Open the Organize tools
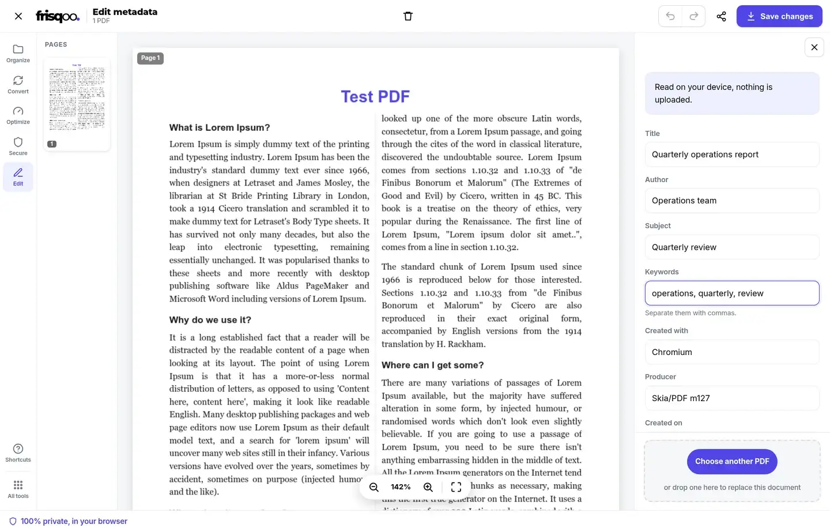 click(x=18, y=54)
